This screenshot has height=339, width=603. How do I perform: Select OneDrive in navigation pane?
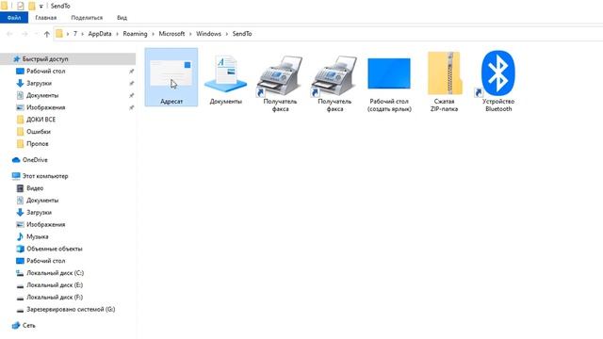pyautogui.click(x=35, y=160)
